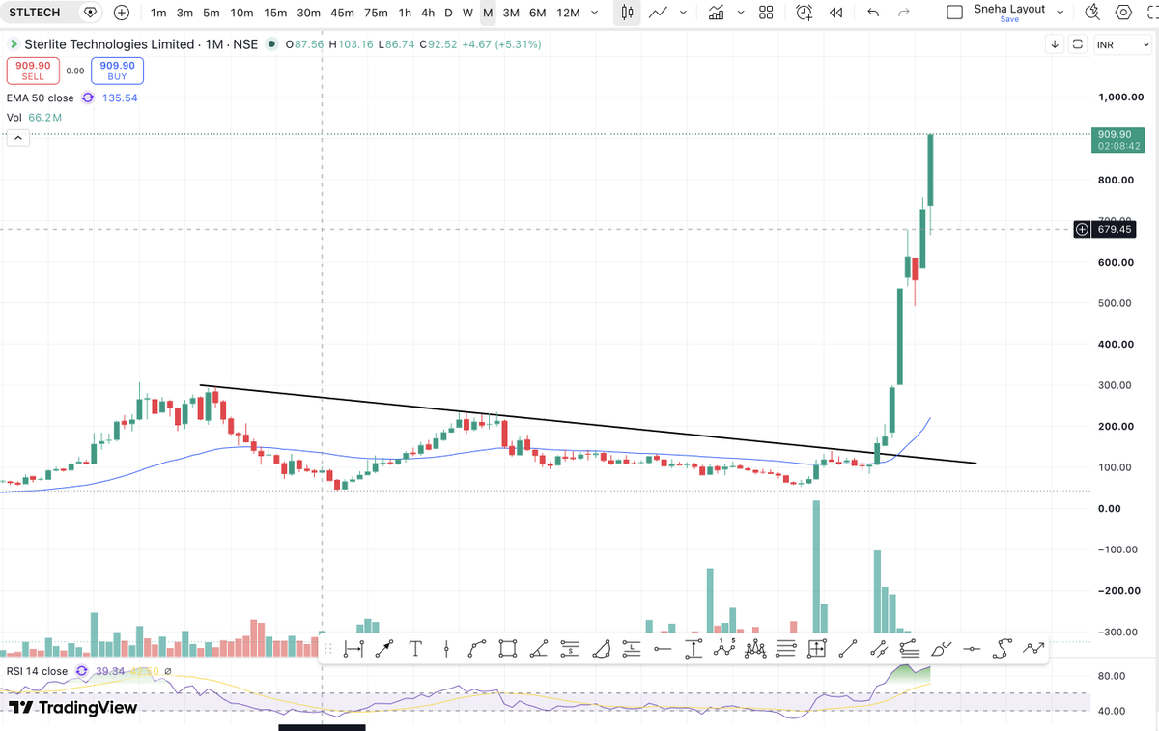1159x731 pixels.
Task: Select the 12M timeframe tab
Action: click(568, 13)
